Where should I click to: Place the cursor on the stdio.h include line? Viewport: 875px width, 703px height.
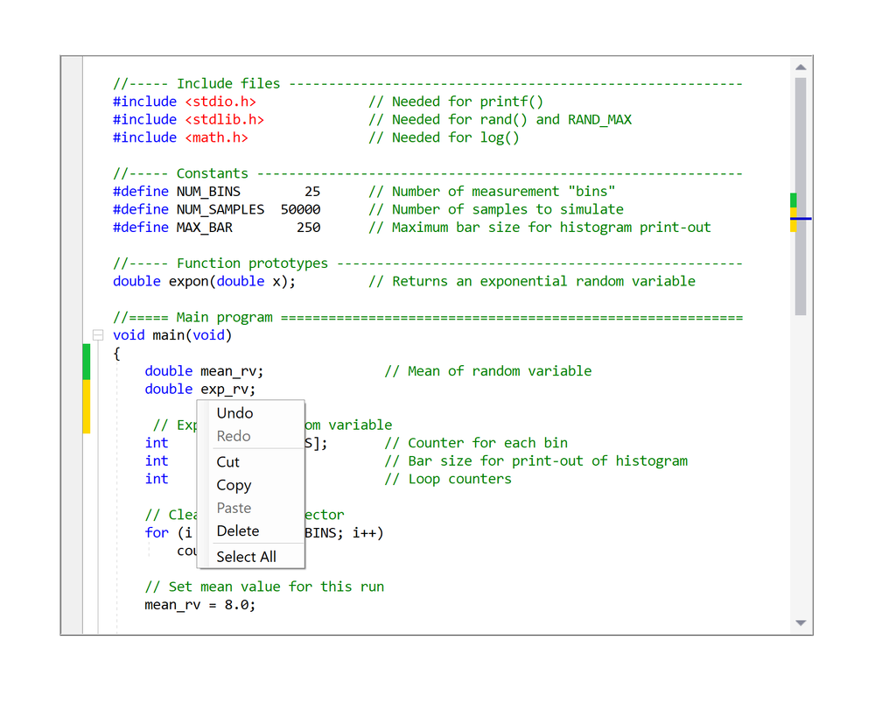(184, 101)
